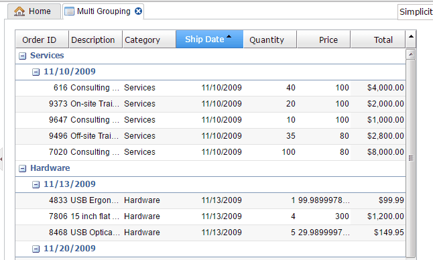Click 'Off-site Trai...' description cell

point(95,136)
